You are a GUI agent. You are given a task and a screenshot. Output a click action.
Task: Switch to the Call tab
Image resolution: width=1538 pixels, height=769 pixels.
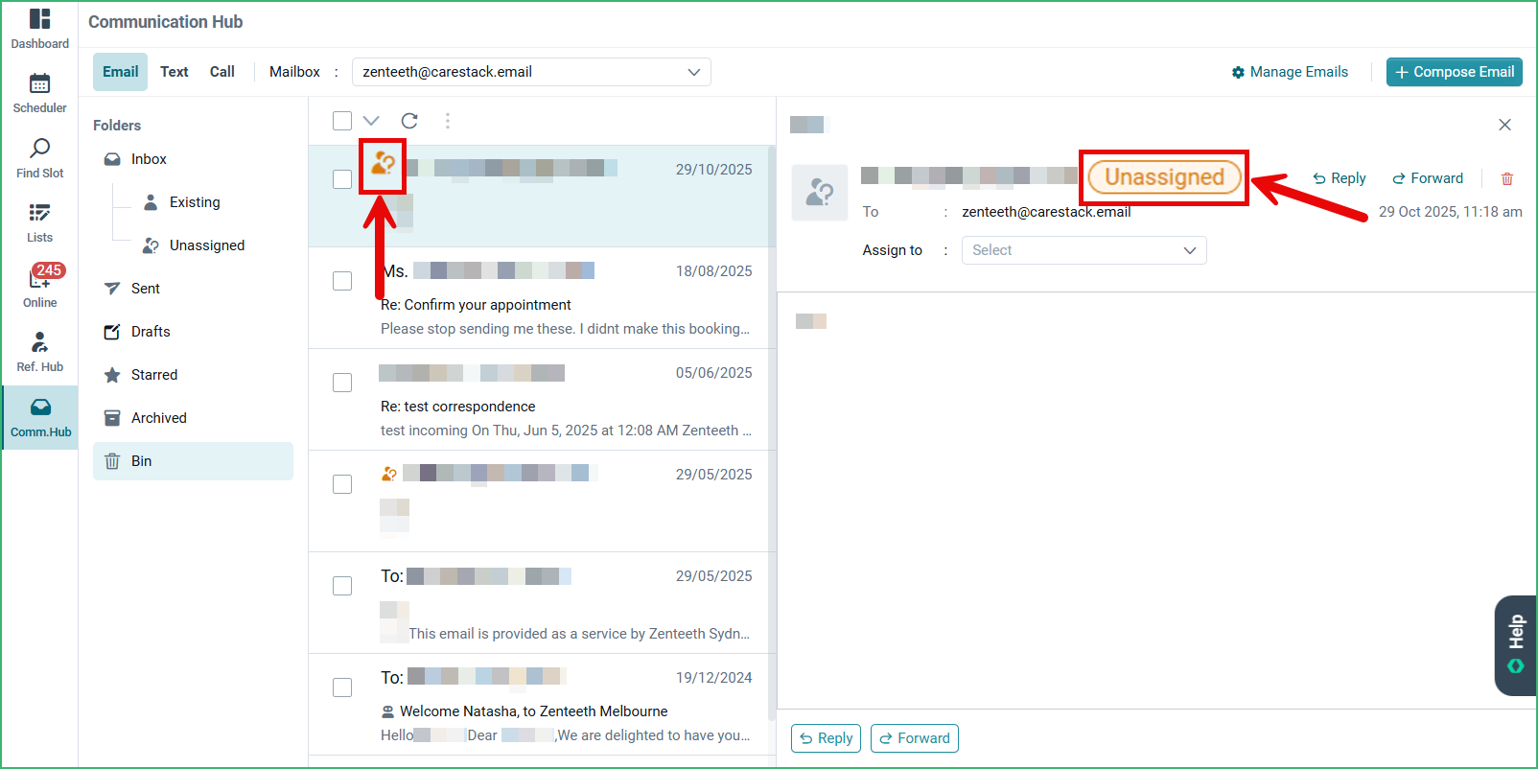tap(222, 72)
